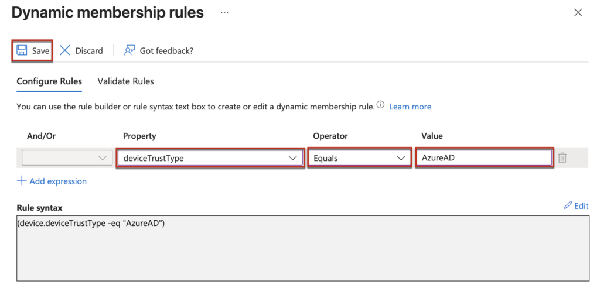Select the Configure Rules tab

click(49, 81)
